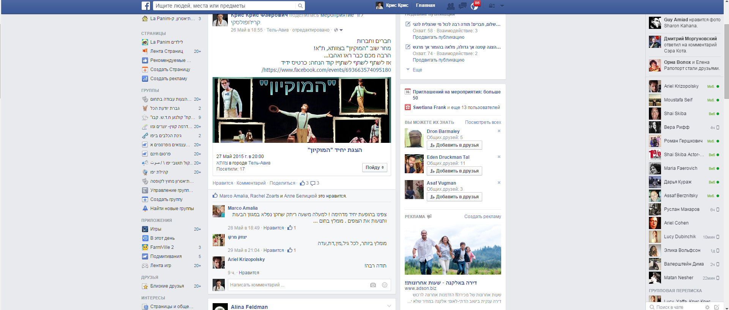Click Поделиться under the event post

282,183
